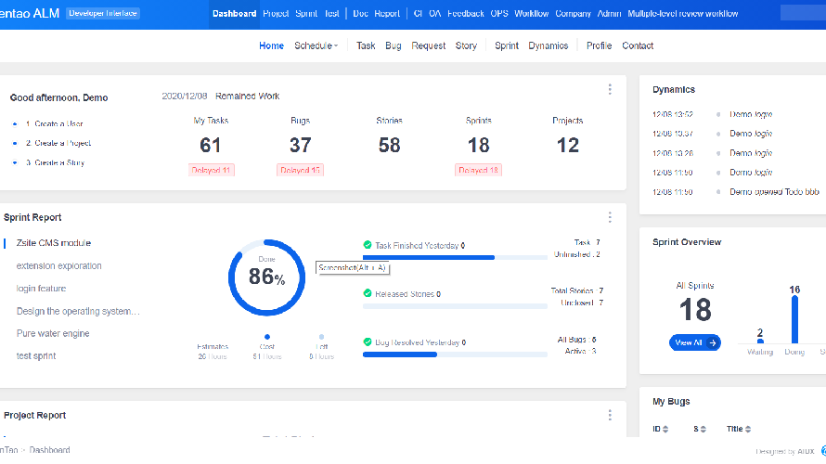Screen dimensions: 826x464
Task: Open the Project Report panel options menu
Action: coord(610,416)
